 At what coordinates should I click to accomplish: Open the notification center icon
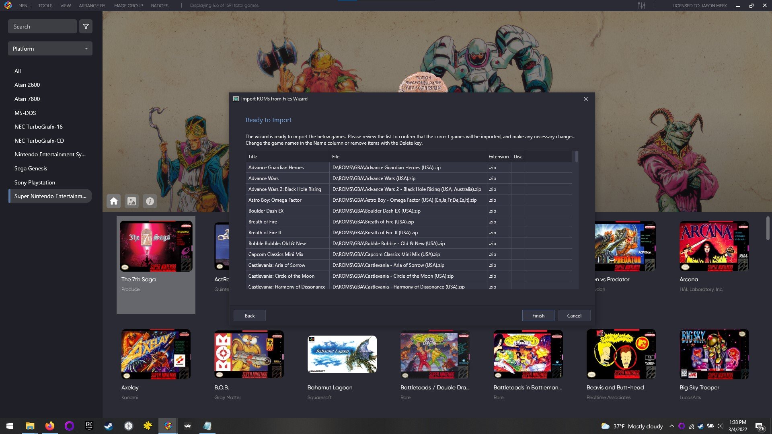tap(760, 426)
